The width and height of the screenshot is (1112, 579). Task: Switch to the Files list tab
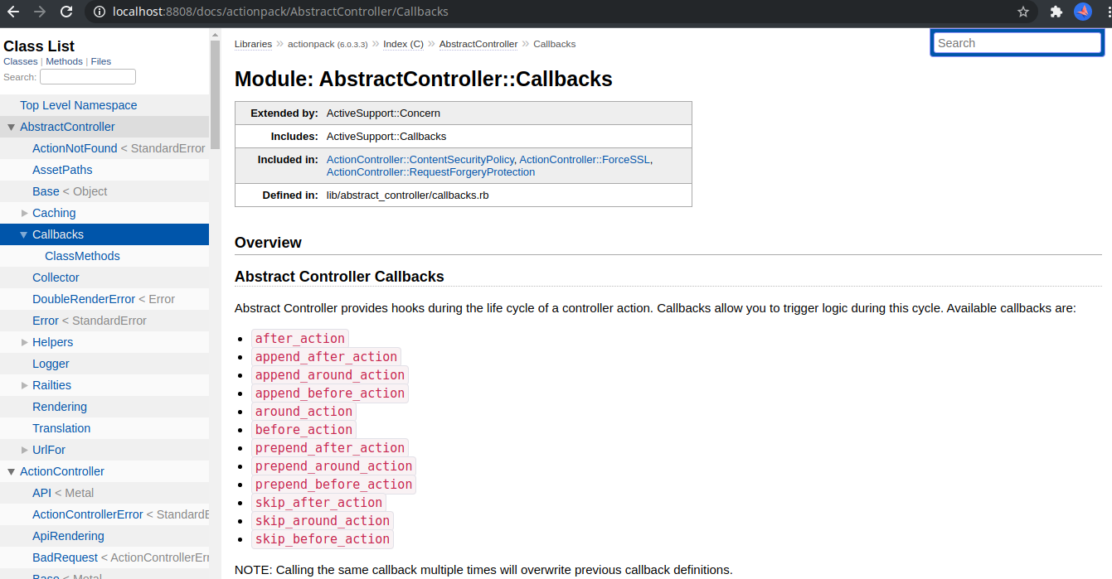100,61
